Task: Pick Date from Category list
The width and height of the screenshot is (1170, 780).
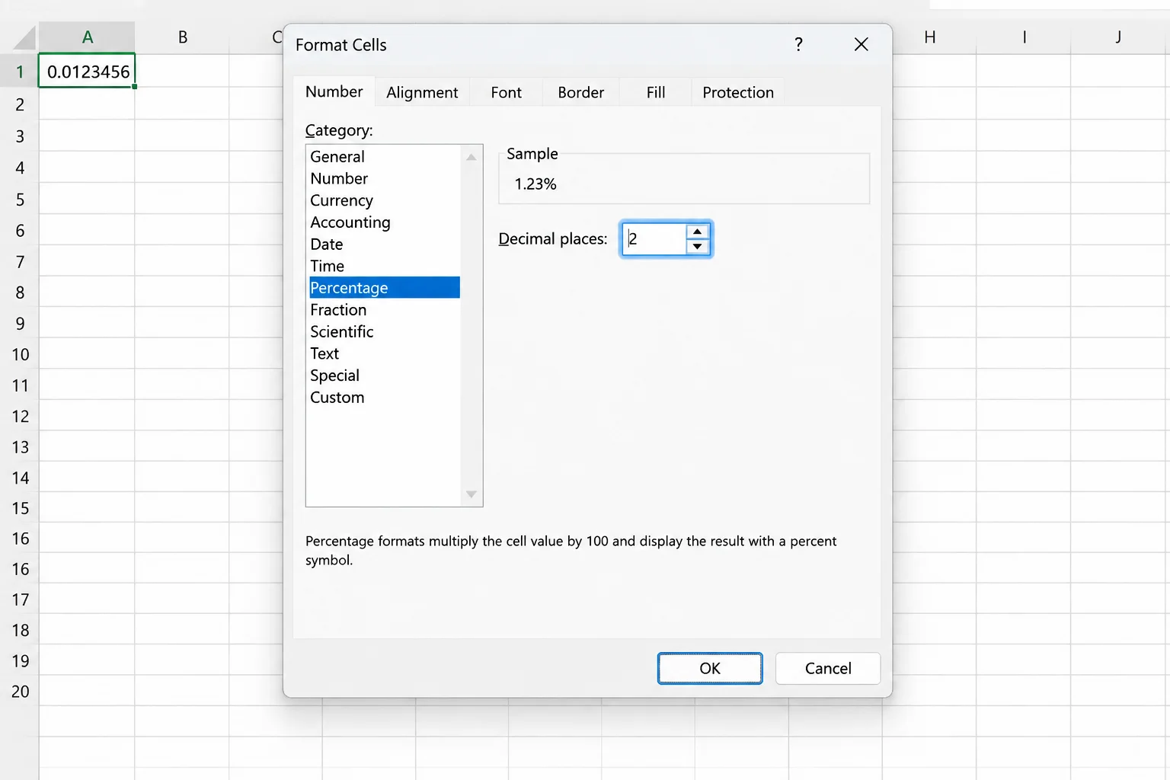Action: point(384,244)
